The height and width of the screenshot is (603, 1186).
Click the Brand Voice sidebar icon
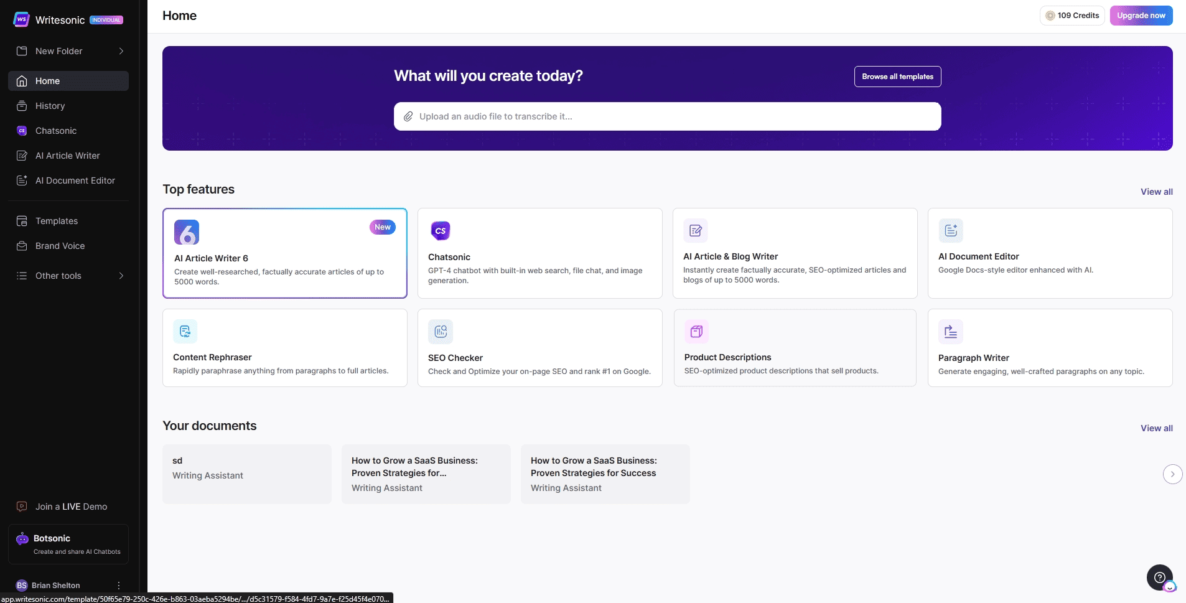point(22,246)
